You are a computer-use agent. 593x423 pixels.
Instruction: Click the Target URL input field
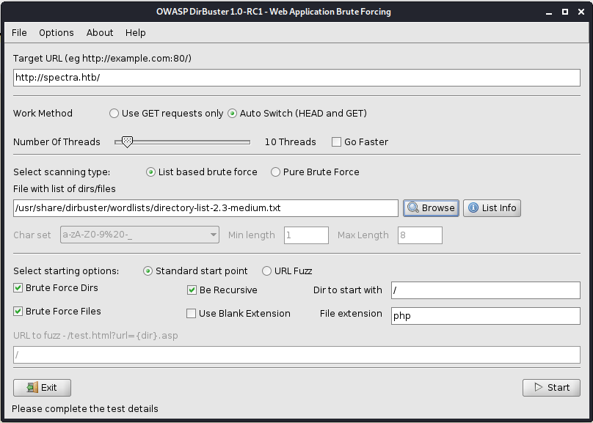pos(296,78)
